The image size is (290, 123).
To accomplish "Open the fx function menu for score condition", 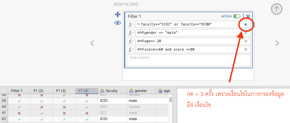I will (x=131, y=49).
